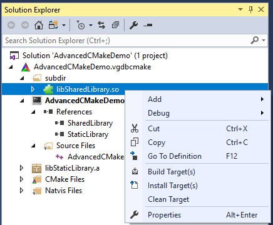Click the Switch Views toolbar icon
Image resolution: width=273 pixels, height=225 pixels.
point(53,25)
